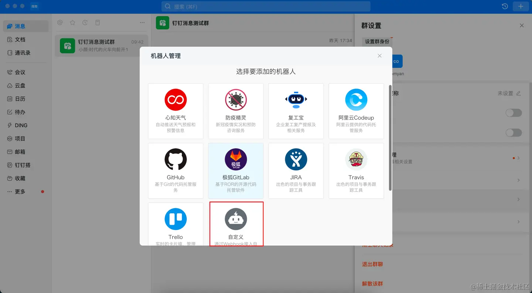The image size is (532, 293).
Task: Open DING in the sidebar
Action: [x=26, y=125]
